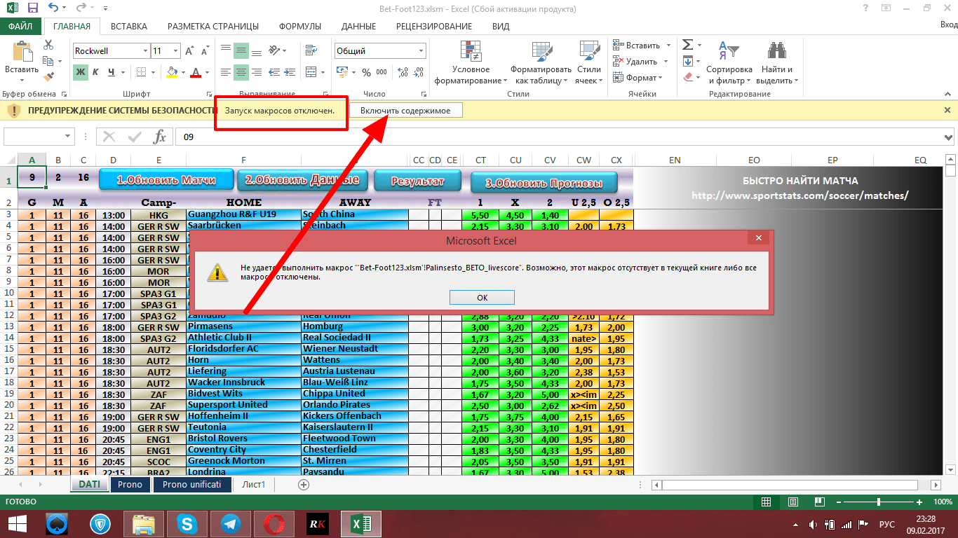Open the sportstats.com soccer matches link

(x=800, y=195)
